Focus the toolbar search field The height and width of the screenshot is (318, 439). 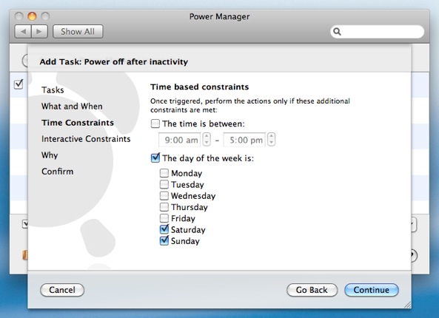(x=377, y=32)
